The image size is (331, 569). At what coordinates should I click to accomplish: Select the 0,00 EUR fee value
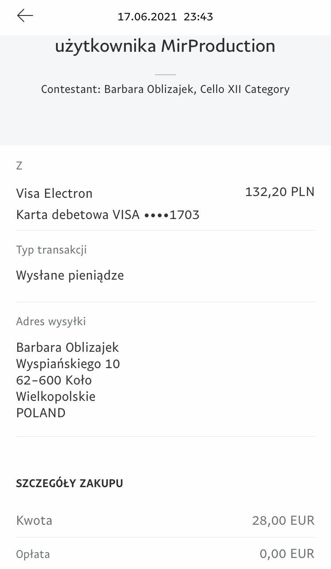[286, 554]
